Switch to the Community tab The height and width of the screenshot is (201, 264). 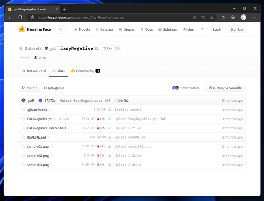(x=85, y=71)
